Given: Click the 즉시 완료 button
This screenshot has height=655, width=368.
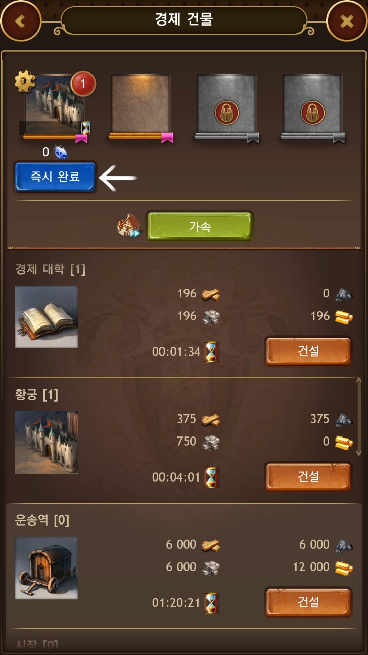Looking at the screenshot, I should pos(55,177).
